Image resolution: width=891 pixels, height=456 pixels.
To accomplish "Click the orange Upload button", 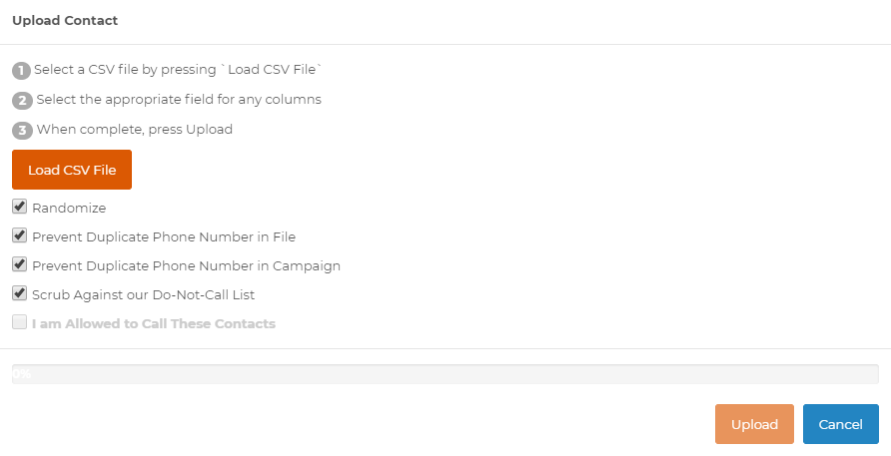I will 754,424.
